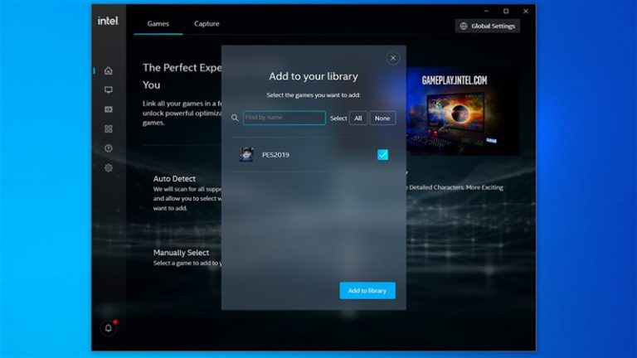The width and height of the screenshot is (637, 358).
Task: Open the notifications bell
Action: coord(108,327)
